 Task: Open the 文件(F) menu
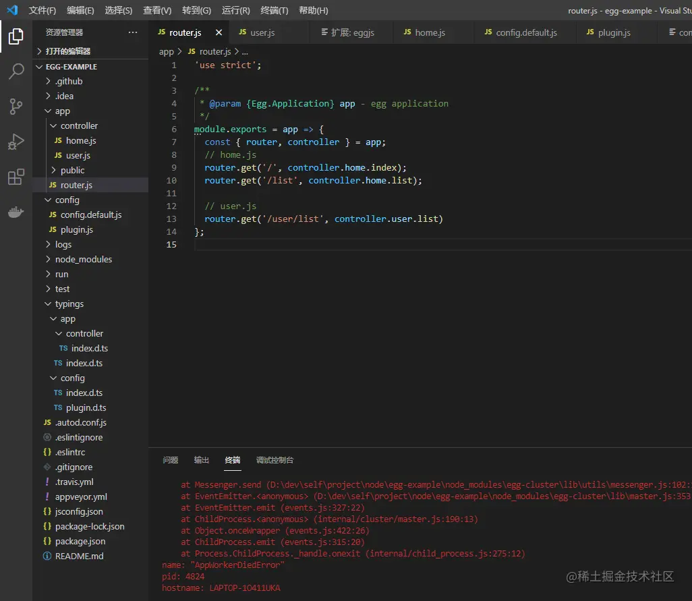pos(42,10)
